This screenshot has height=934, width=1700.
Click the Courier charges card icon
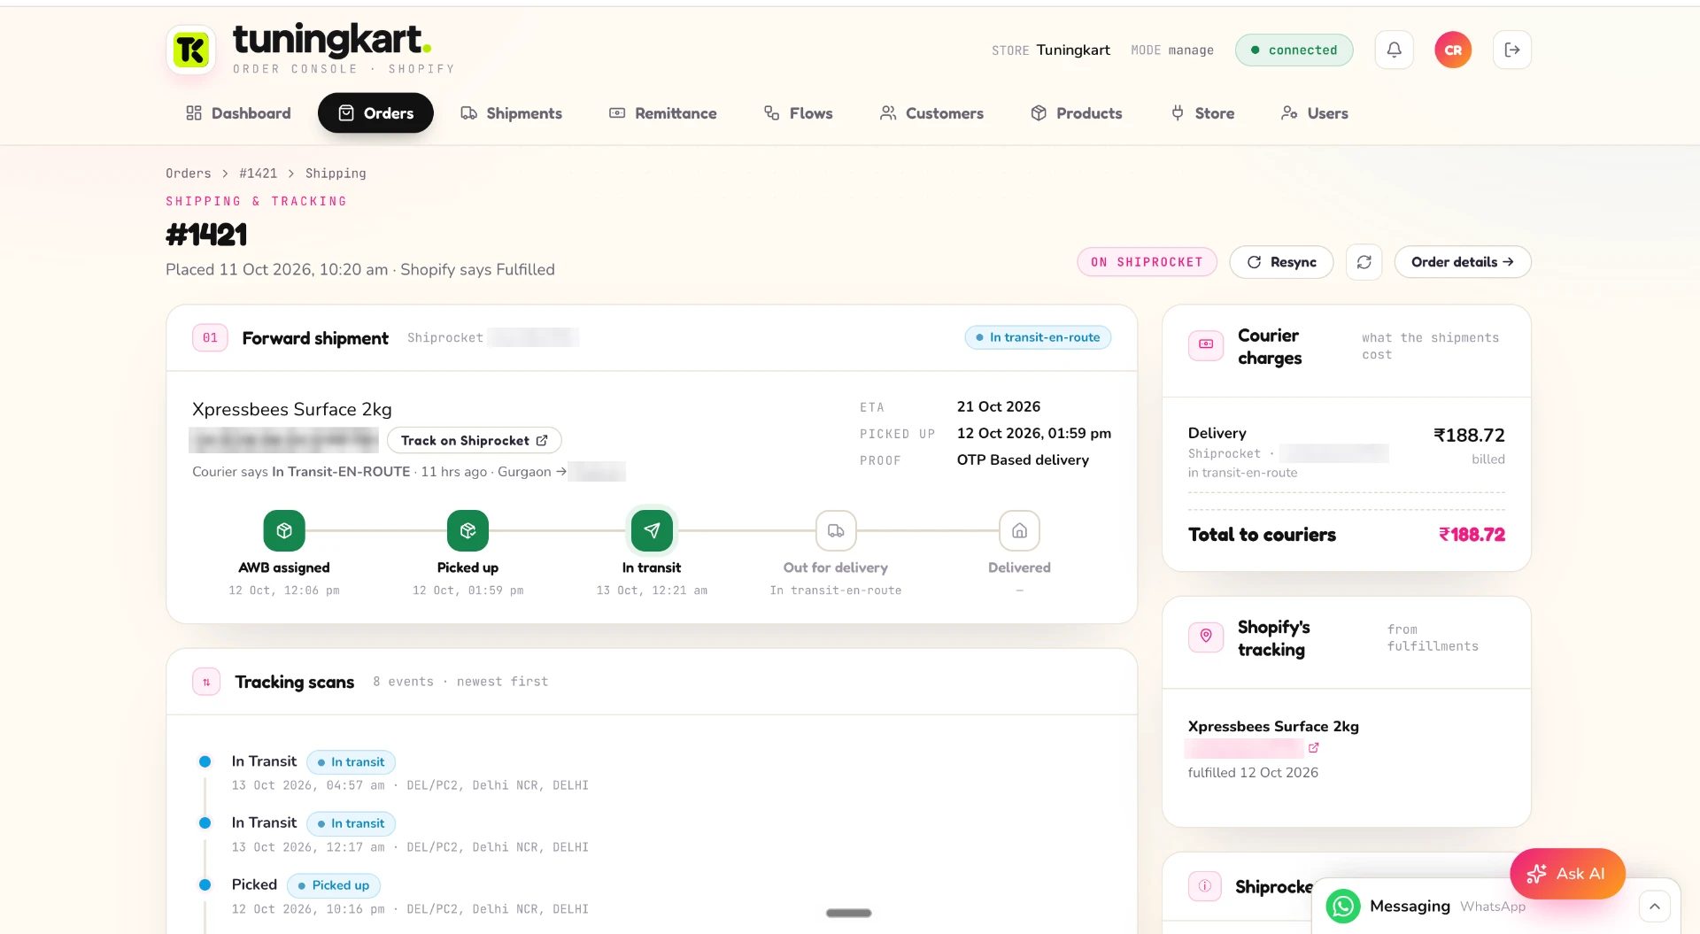pyautogui.click(x=1206, y=344)
